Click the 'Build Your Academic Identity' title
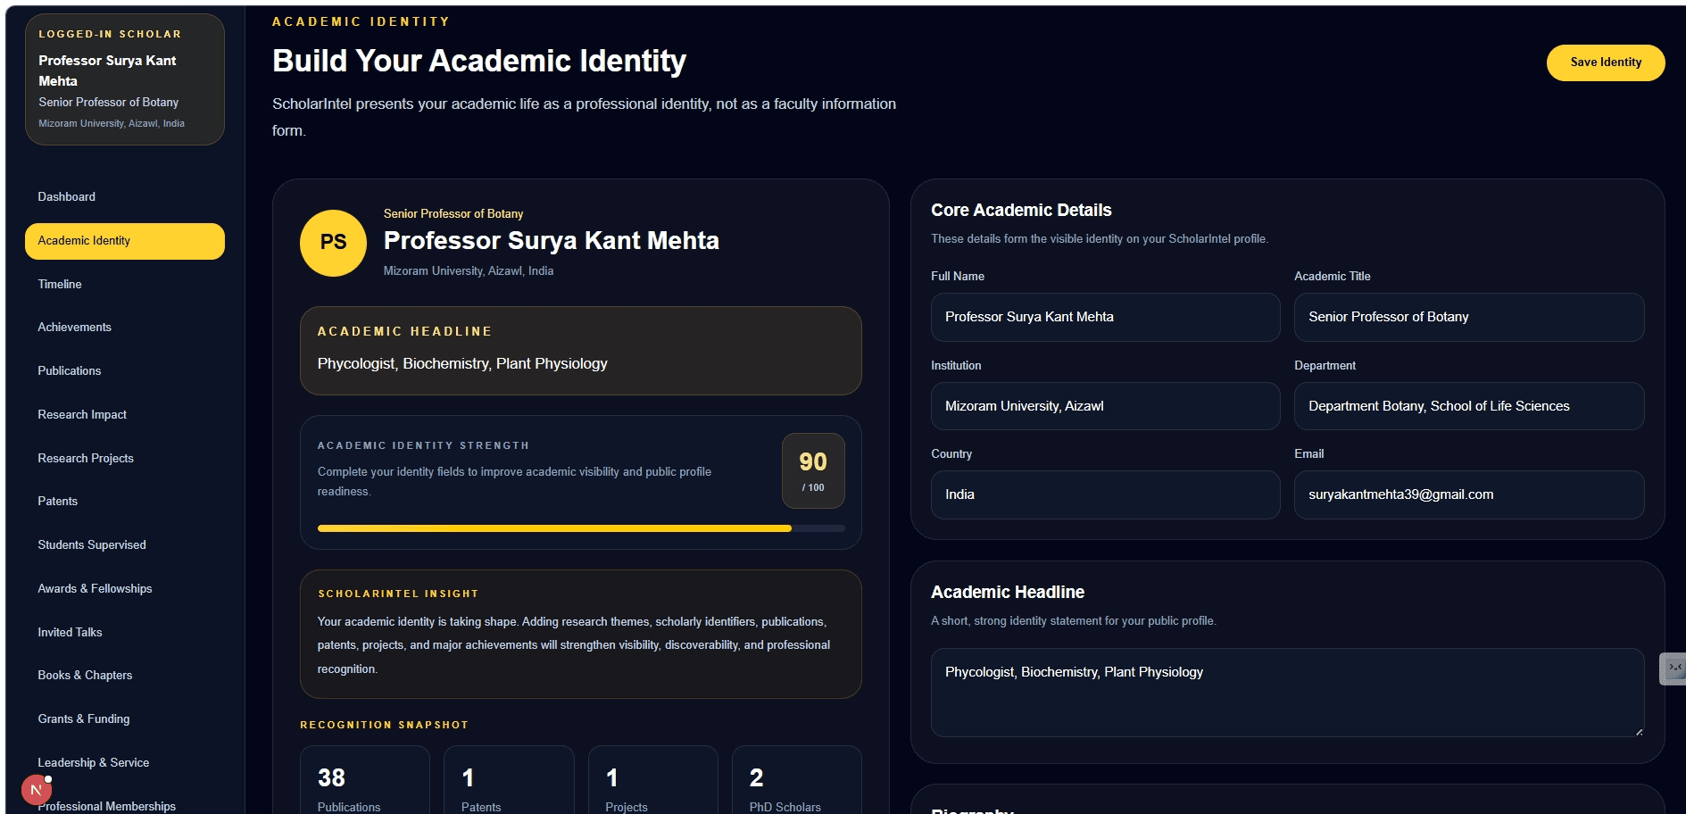 pyautogui.click(x=479, y=61)
